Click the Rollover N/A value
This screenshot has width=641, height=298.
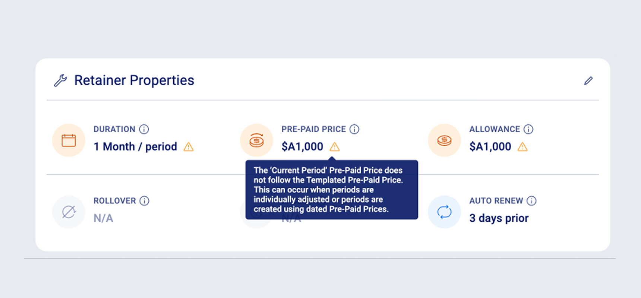103,218
